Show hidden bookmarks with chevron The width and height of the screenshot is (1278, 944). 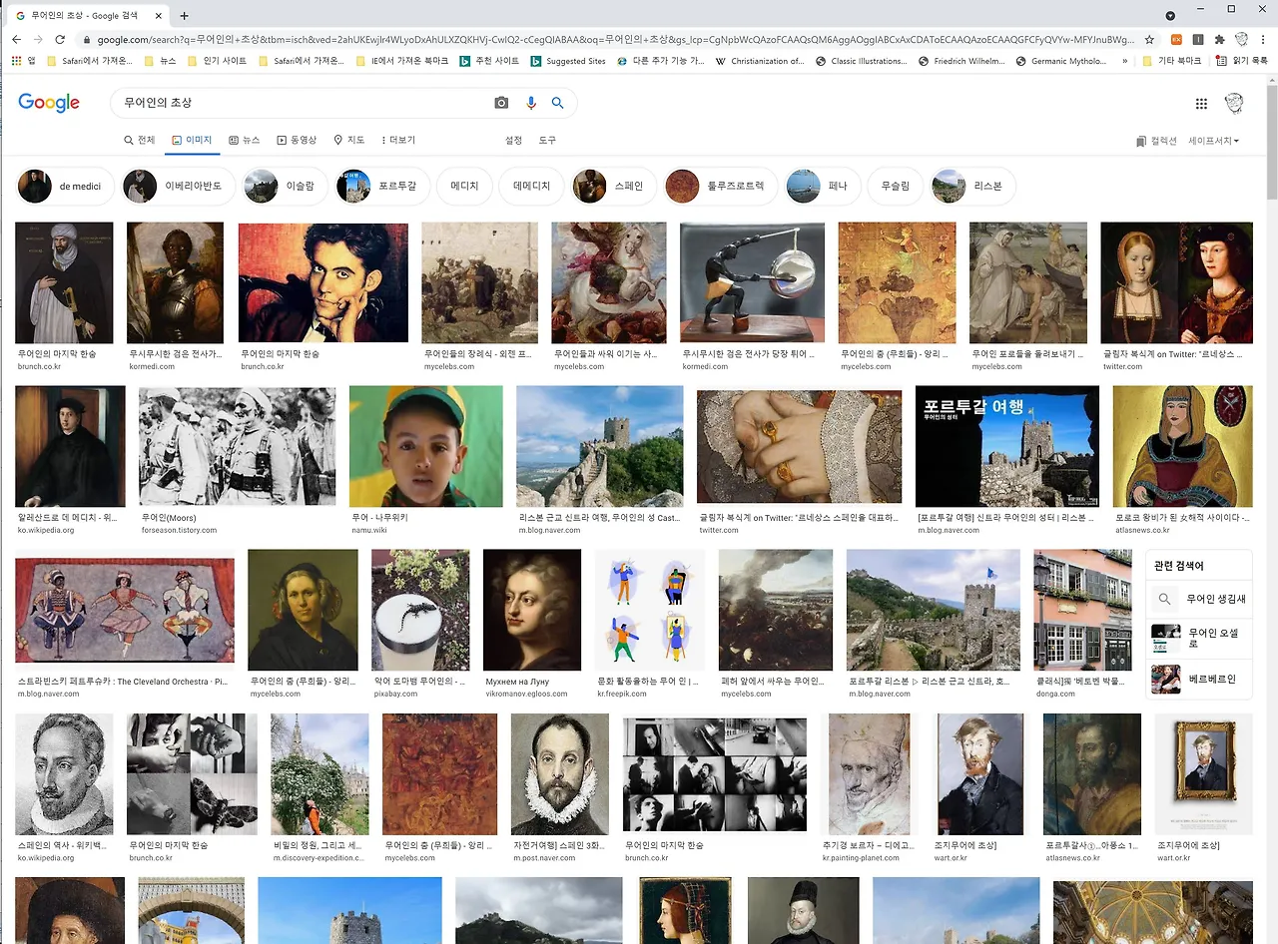click(x=1125, y=61)
